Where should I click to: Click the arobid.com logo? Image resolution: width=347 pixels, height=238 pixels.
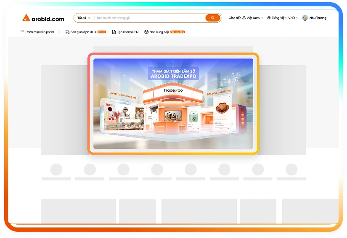pos(43,18)
